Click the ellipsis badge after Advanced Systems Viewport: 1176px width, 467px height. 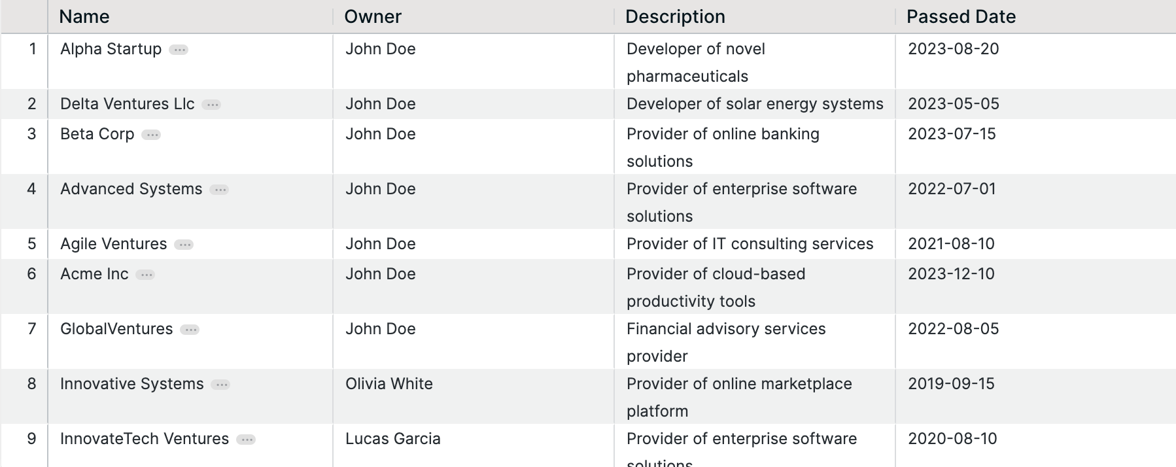219,190
